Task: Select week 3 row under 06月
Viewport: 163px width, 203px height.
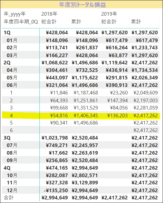Action: click(x=11, y=108)
